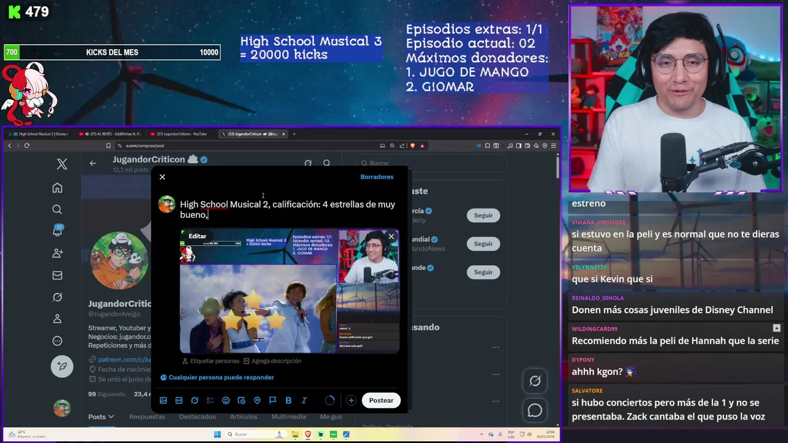Add another post with plus button
Image resolution: width=788 pixels, height=443 pixels.
coord(351,401)
